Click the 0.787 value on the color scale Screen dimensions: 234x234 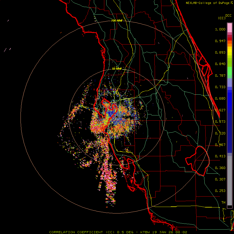tap(220, 75)
